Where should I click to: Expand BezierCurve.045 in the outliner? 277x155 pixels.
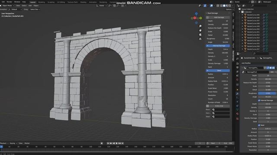[x=242, y=15]
